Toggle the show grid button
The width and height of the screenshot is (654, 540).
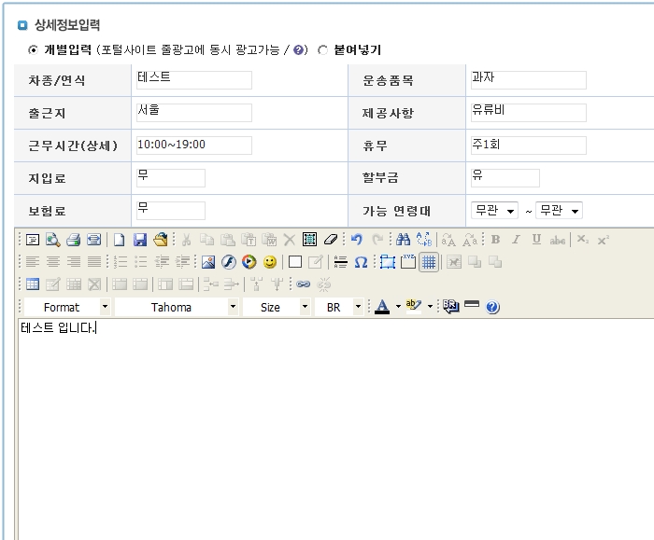pos(429,262)
